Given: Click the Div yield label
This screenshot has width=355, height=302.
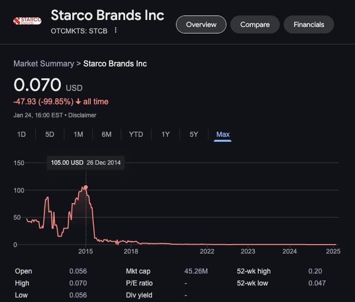Looking at the screenshot, I should (x=139, y=295).
